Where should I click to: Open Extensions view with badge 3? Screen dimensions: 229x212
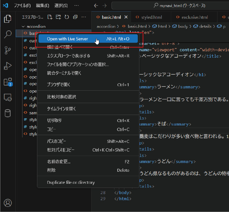(x=8, y=82)
